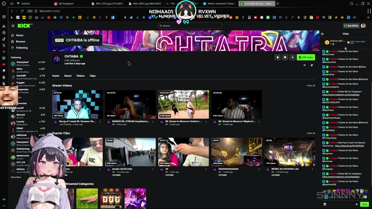Image resolution: width=372 pixels, height=209 pixels.
Task: Switch to the Clips tab
Action: [93, 76]
